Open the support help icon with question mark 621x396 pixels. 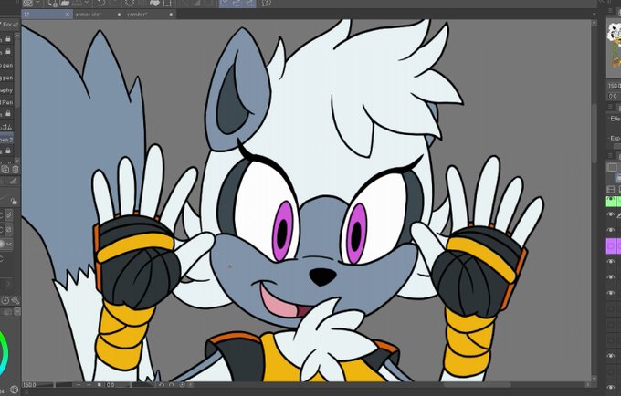click(x=267, y=3)
